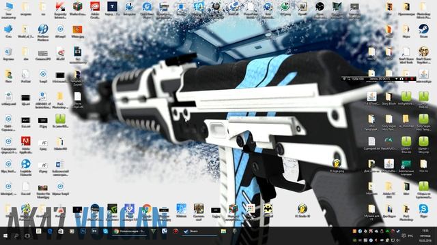Open the round golden emblem game icon
This screenshot has height=245, width=437.
[423, 52]
